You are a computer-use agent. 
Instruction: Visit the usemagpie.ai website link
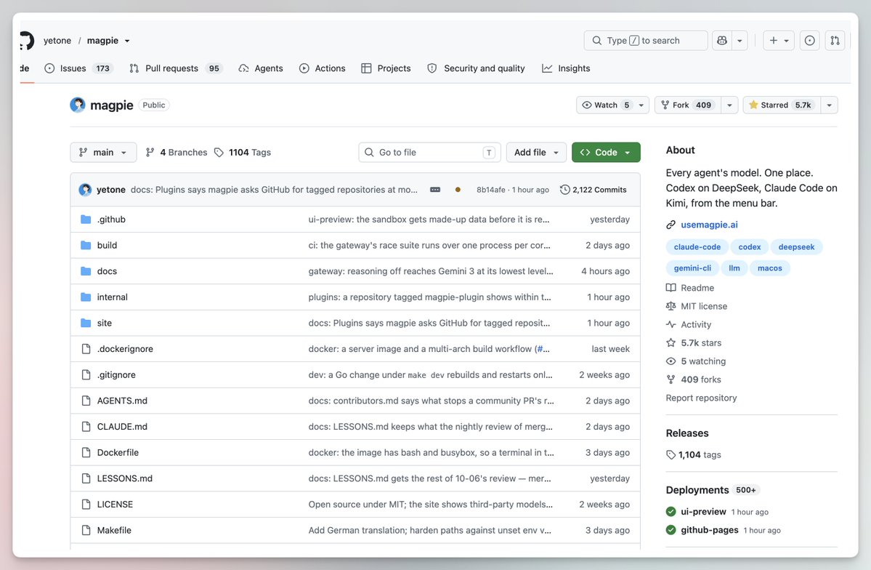[709, 225]
